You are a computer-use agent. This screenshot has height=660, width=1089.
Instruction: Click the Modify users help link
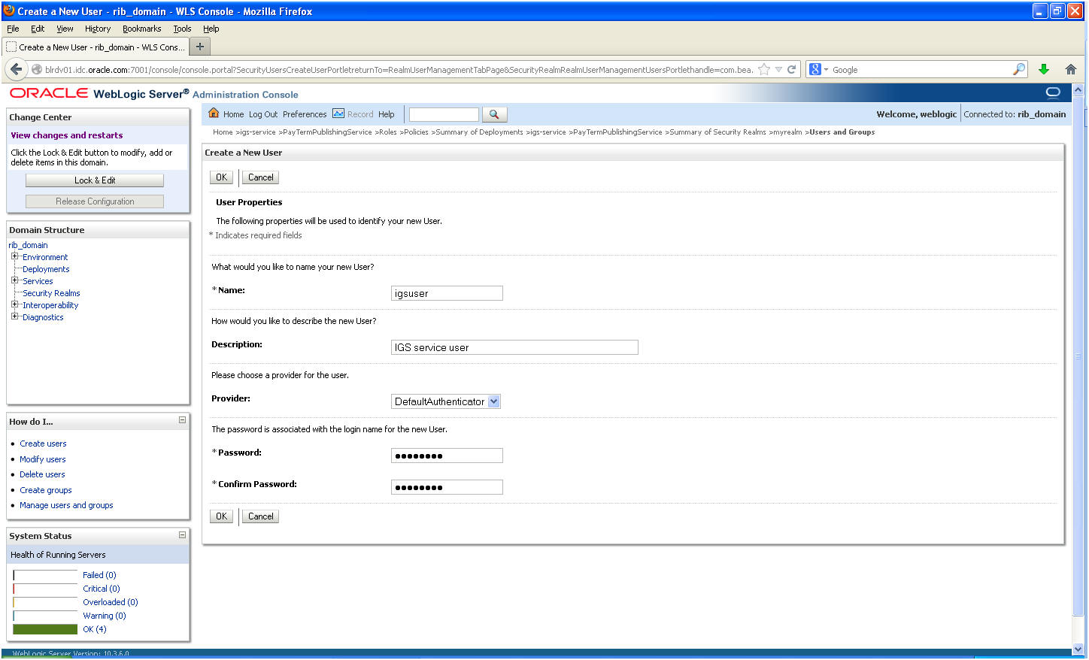click(43, 459)
